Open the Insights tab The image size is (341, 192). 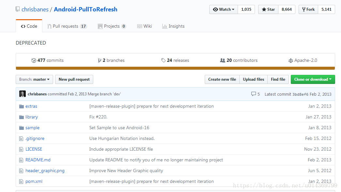[x=173, y=26]
